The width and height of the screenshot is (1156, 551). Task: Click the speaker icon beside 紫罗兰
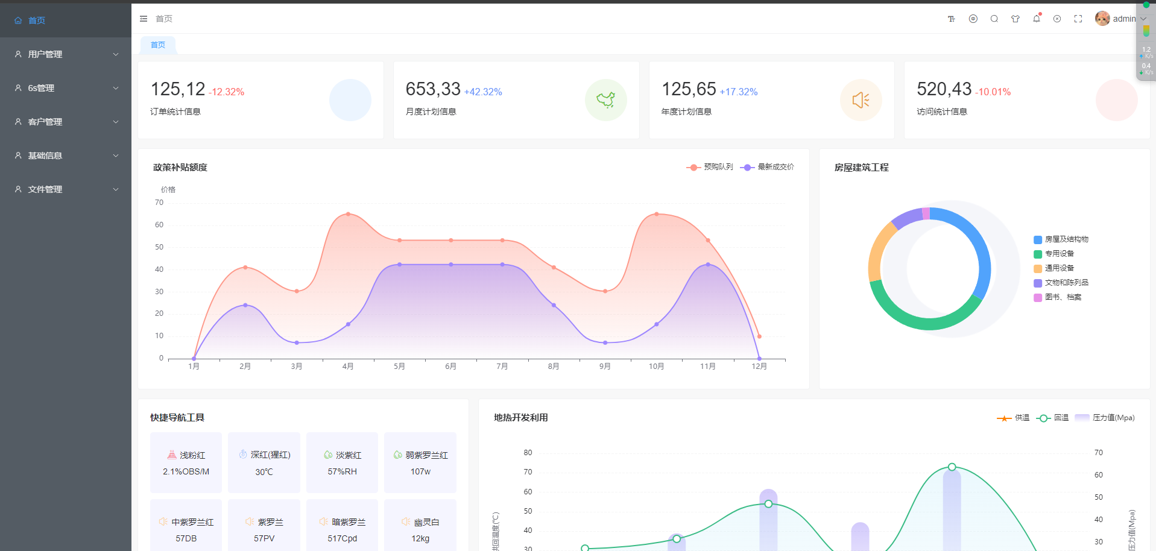[x=250, y=521]
